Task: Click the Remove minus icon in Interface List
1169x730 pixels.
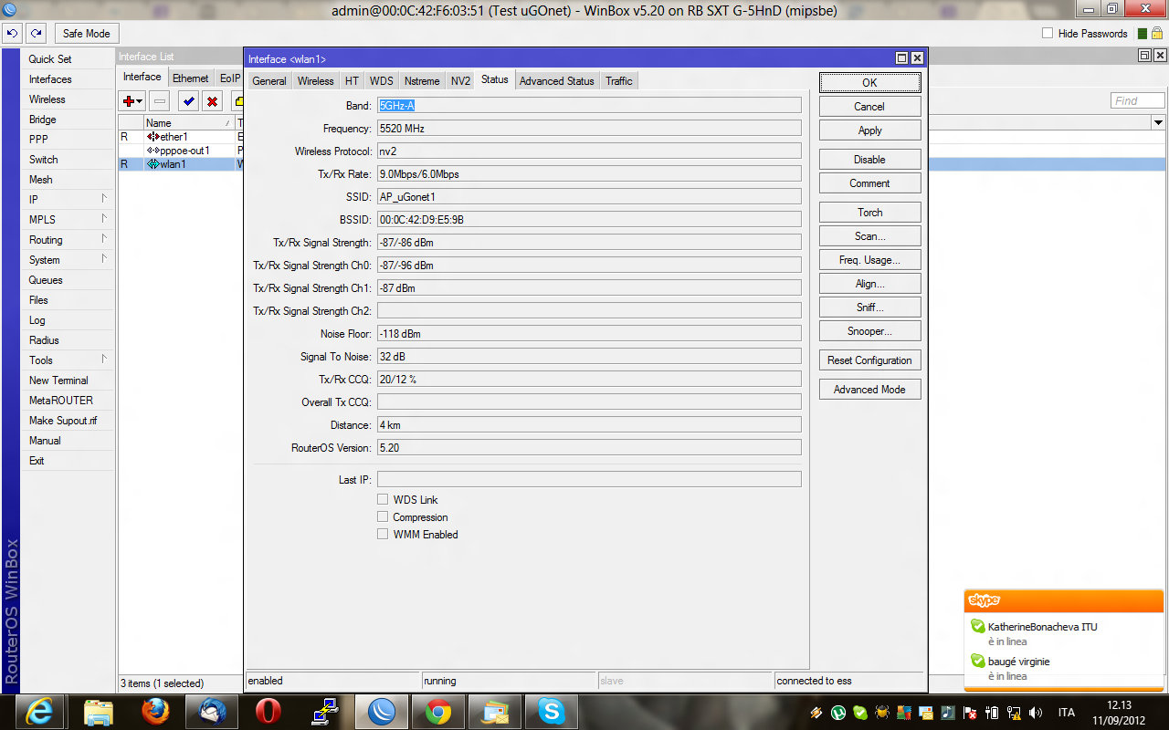Action: [x=160, y=101]
